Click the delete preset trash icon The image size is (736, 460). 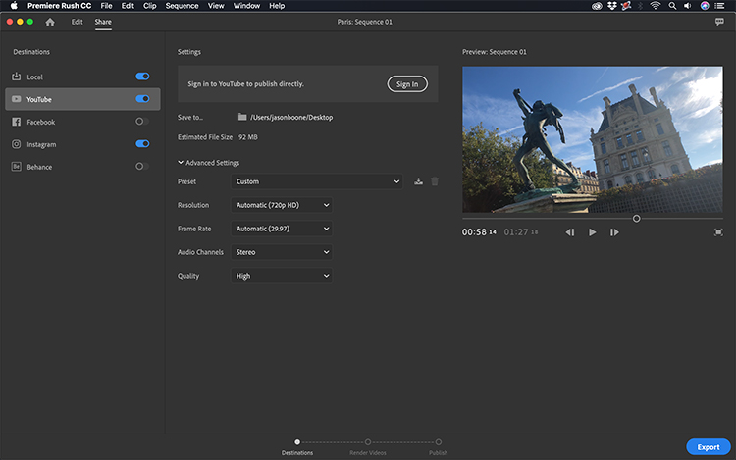pyautogui.click(x=435, y=181)
